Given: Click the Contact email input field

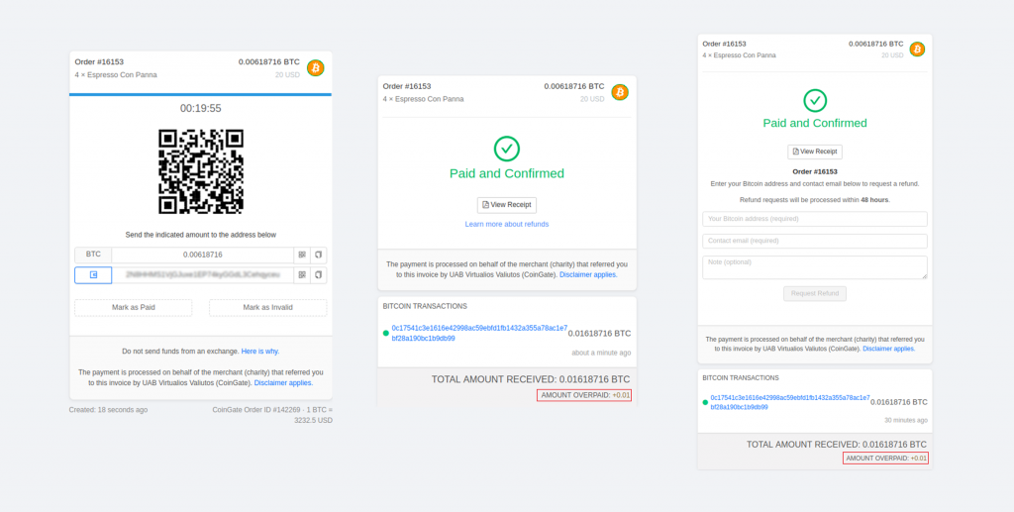Looking at the screenshot, I should (815, 241).
